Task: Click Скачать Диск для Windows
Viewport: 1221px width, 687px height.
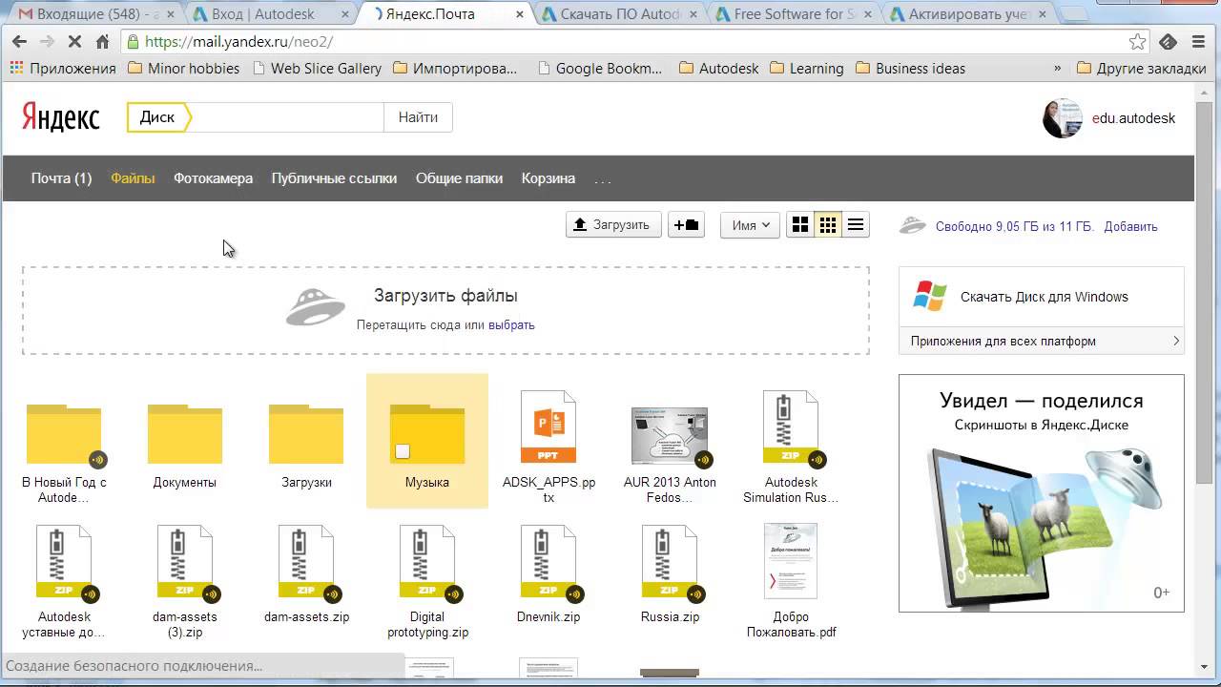Action: [1042, 297]
